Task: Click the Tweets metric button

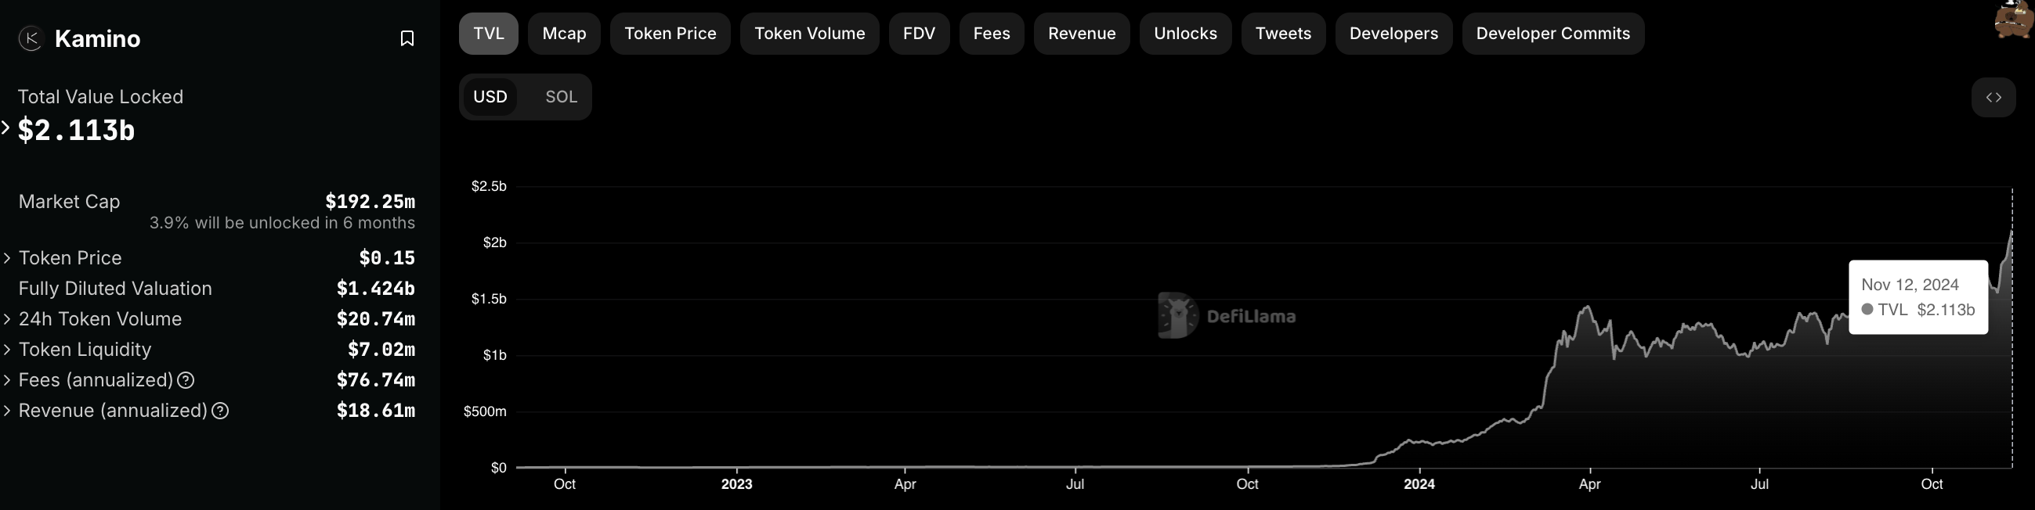Action: (x=1283, y=34)
